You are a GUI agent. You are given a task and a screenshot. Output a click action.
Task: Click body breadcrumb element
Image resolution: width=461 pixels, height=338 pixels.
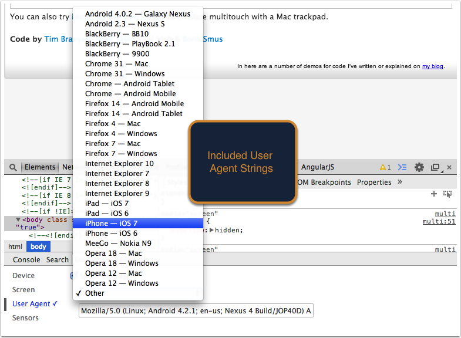pyautogui.click(x=38, y=246)
